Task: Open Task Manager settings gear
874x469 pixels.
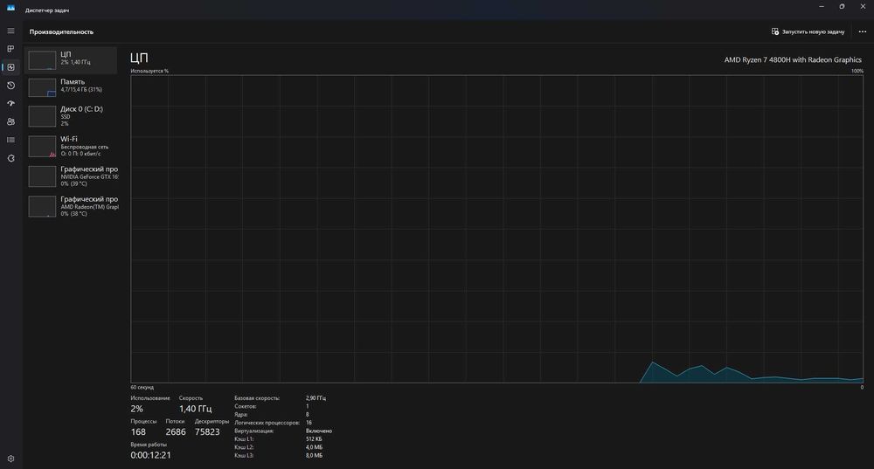Action: point(10,459)
